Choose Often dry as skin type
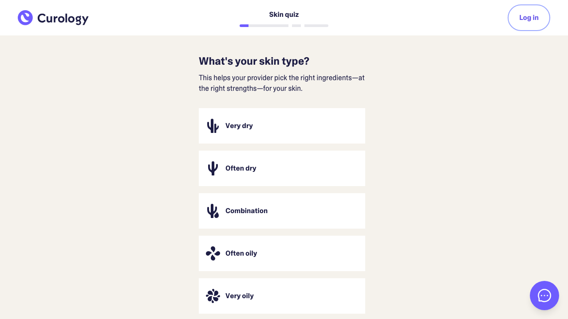 tap(282, 168)
